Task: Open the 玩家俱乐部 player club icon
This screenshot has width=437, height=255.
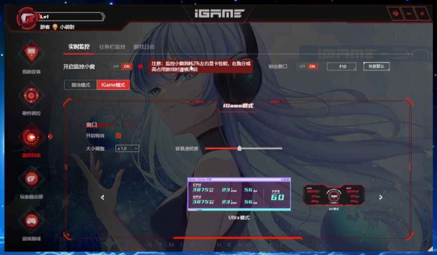Action: (31, 179)
